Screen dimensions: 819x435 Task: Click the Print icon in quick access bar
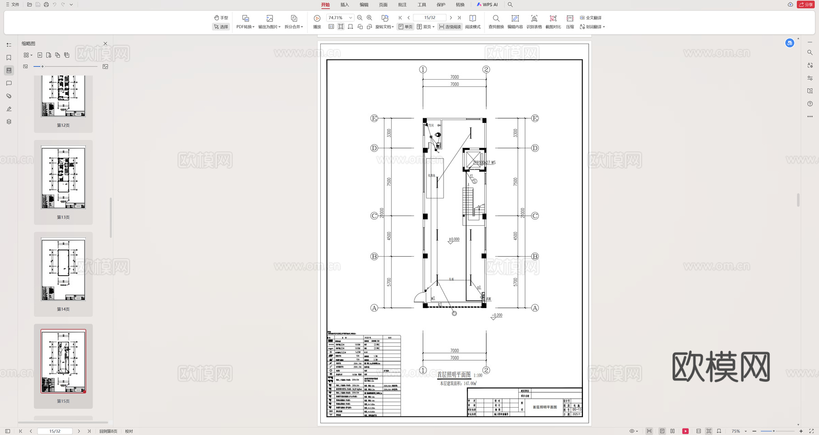pos(46,5)
